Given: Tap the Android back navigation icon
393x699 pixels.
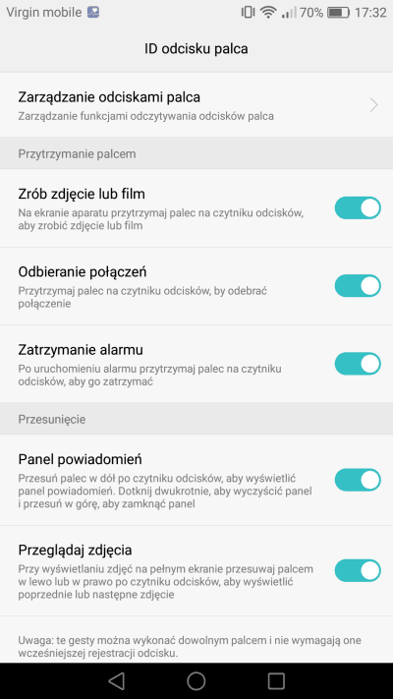Looking at the screenshot, I should coord(116,680).
